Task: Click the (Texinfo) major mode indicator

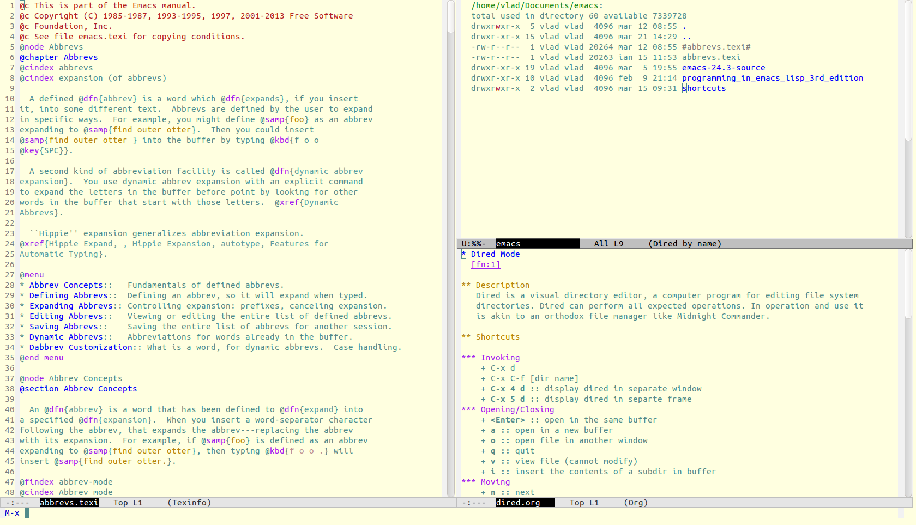Action: [x=189, y=503]
